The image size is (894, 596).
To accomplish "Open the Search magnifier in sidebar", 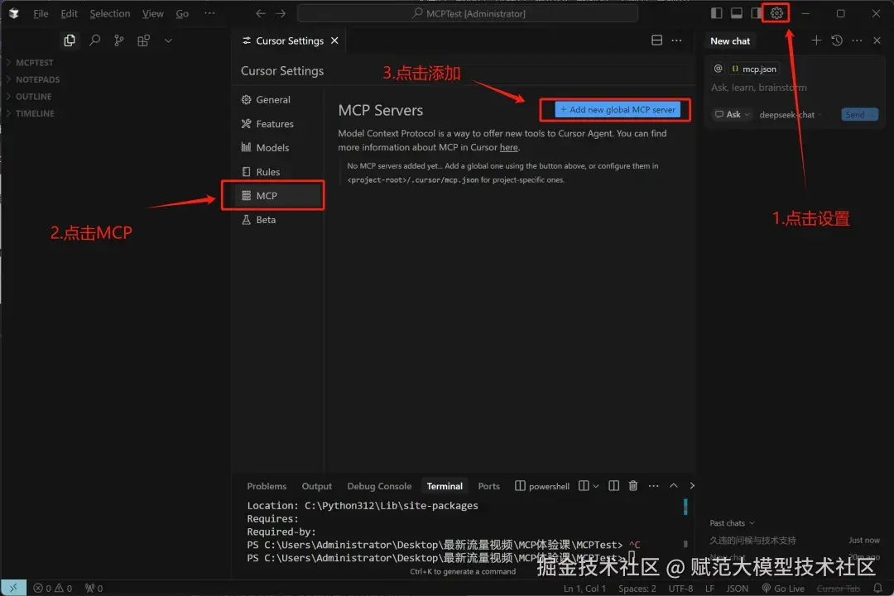I will (x=94, y=41).
